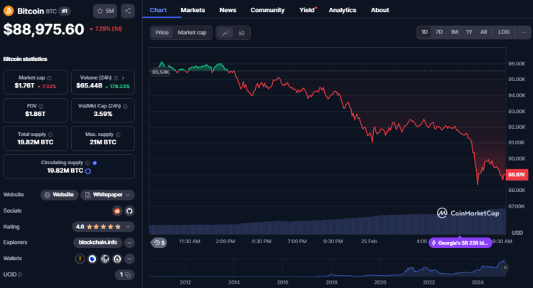Viewport: 533px width, 288px height.
Task: Open the Reddit social link
Action: click(x=117, y=210)
